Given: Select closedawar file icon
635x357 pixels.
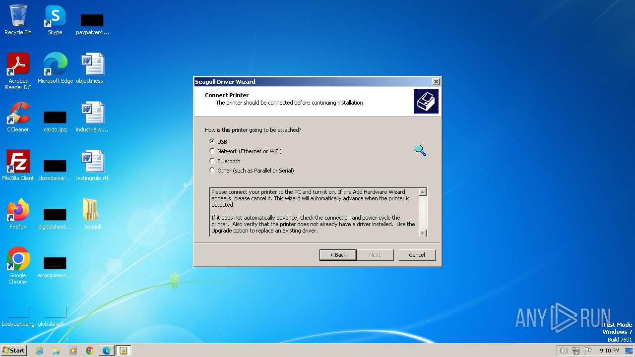Looking at the screenshot, I should 55,170.
